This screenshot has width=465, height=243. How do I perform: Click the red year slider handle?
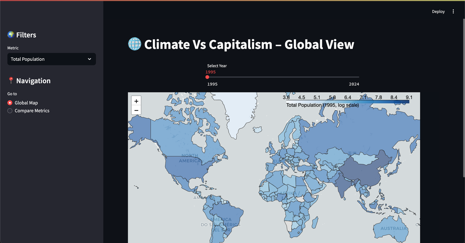(207, 77)
